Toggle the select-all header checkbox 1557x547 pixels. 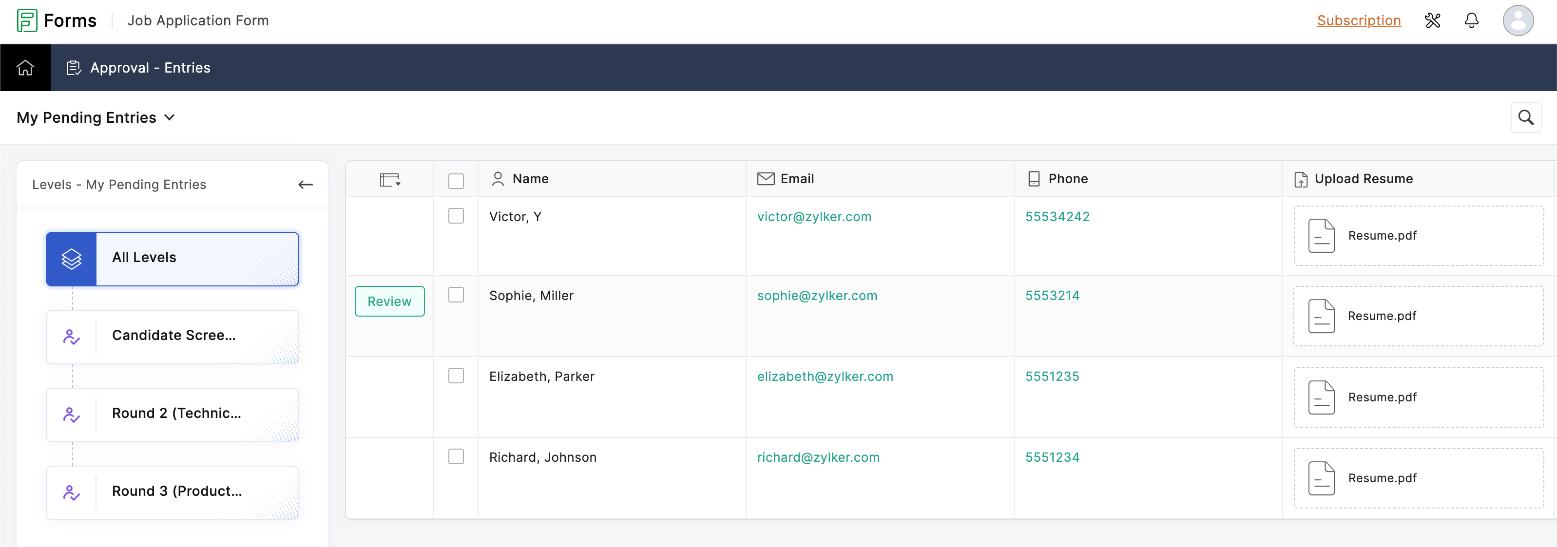click(x=456, y=181)
